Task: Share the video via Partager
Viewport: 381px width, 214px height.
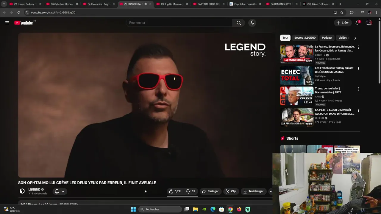Action: (210, 191)
